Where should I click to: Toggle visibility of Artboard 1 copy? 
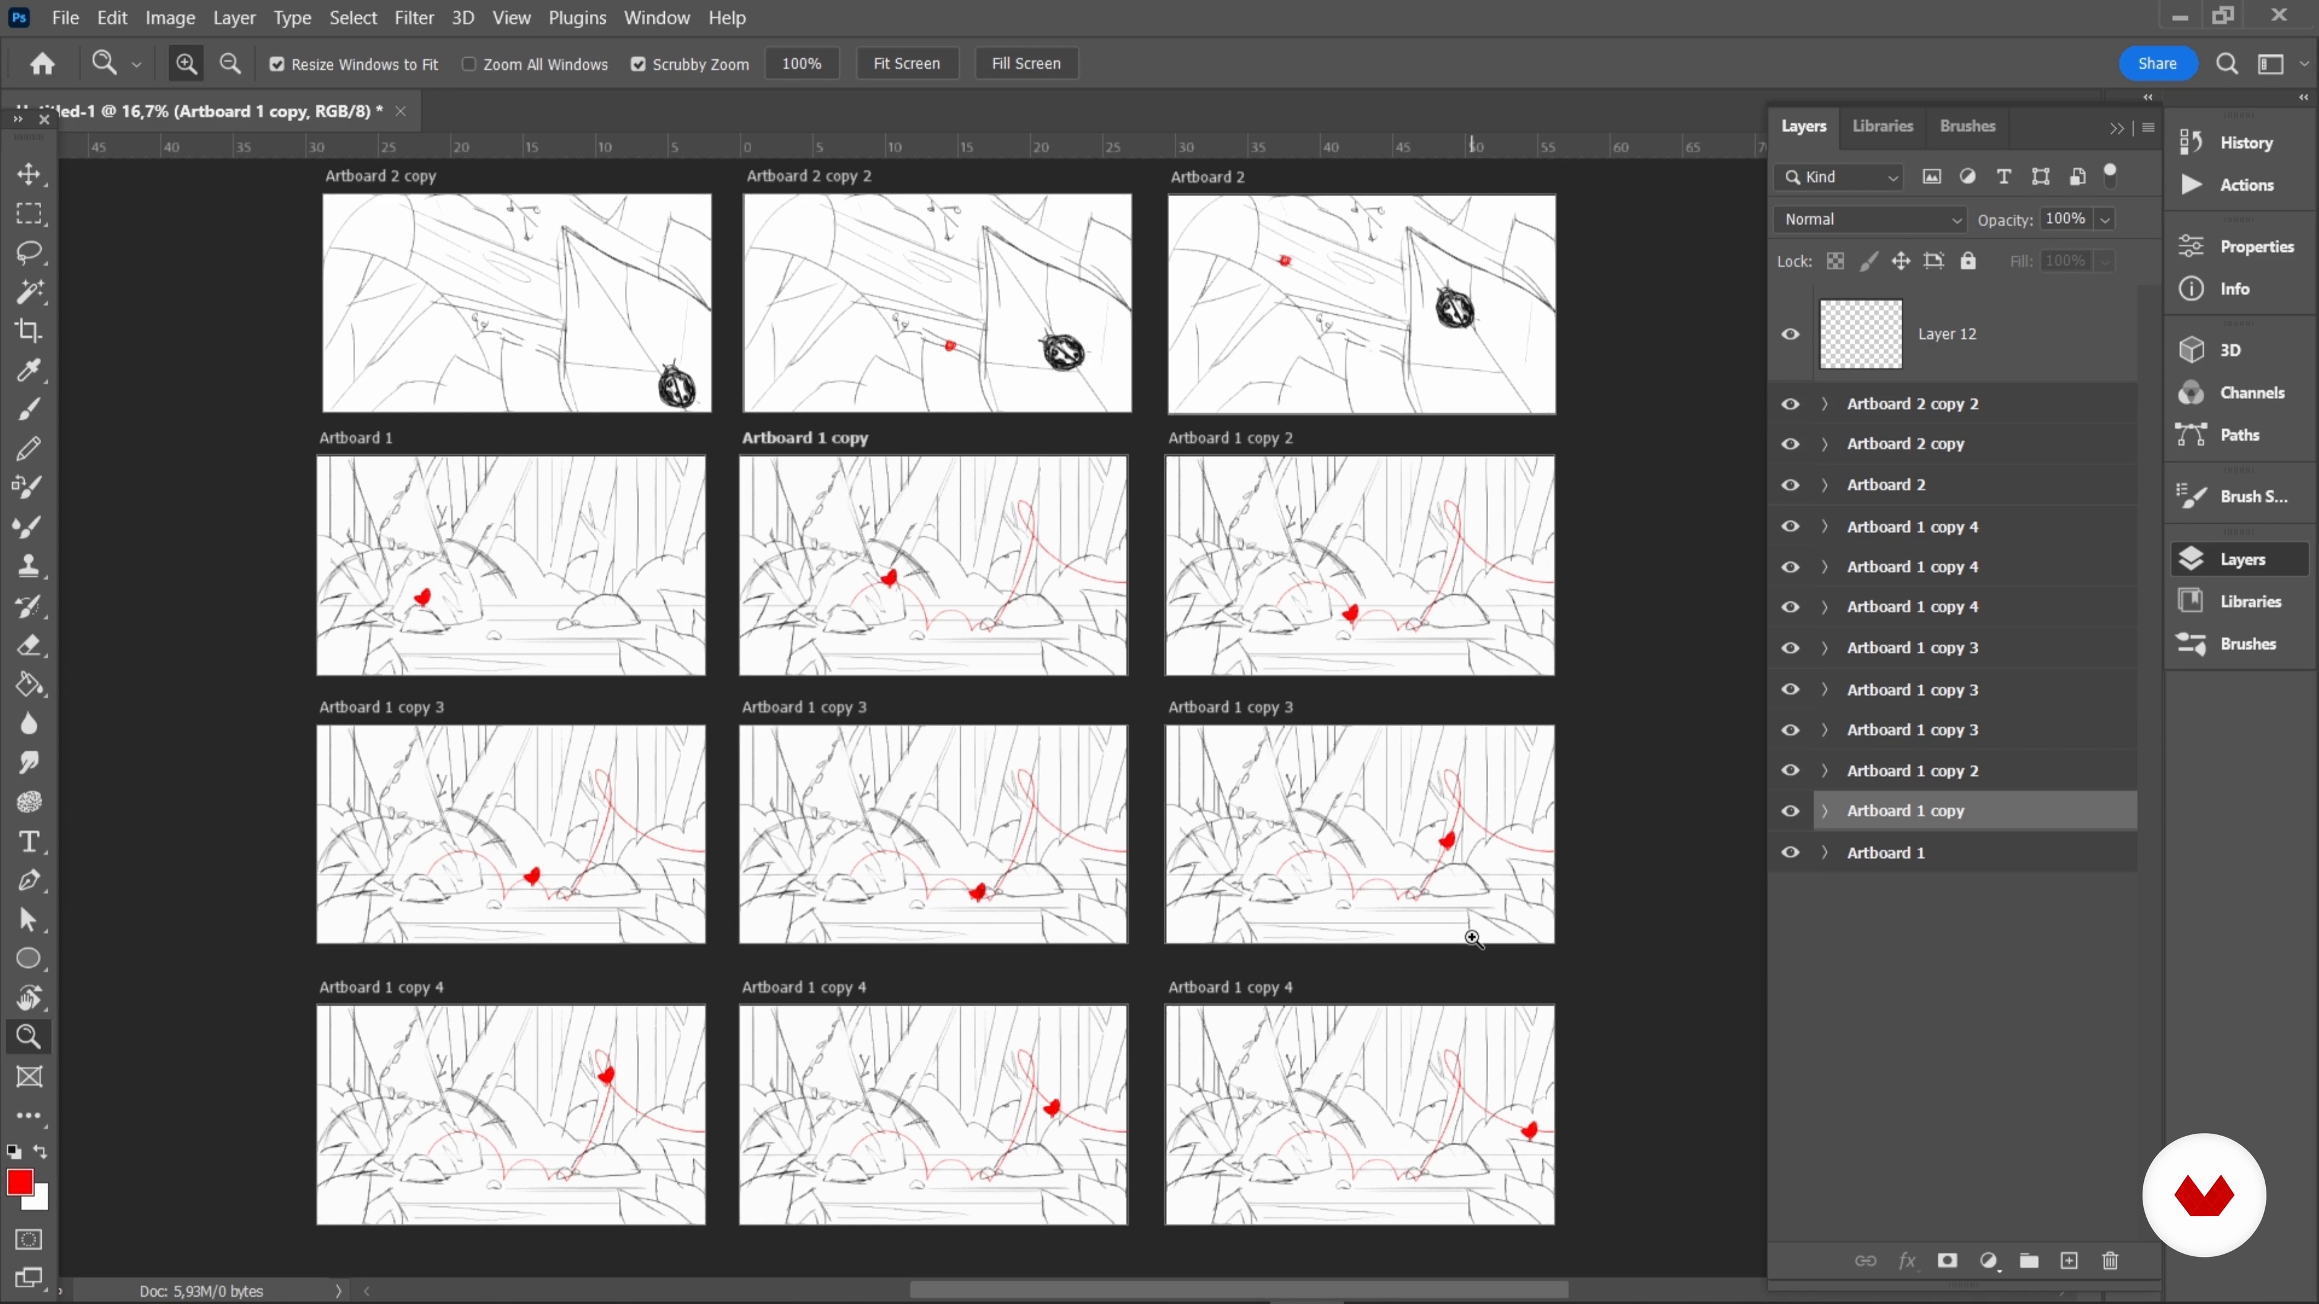(1791, 811)
